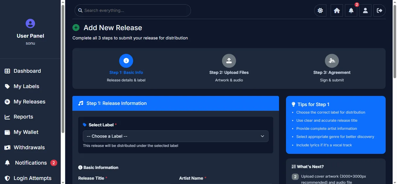Click the number 2 step badge under What's Next
The image size is (397, 184).
pos(295,177)
